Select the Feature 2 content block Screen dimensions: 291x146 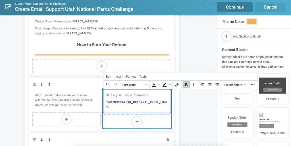point(237,123)
